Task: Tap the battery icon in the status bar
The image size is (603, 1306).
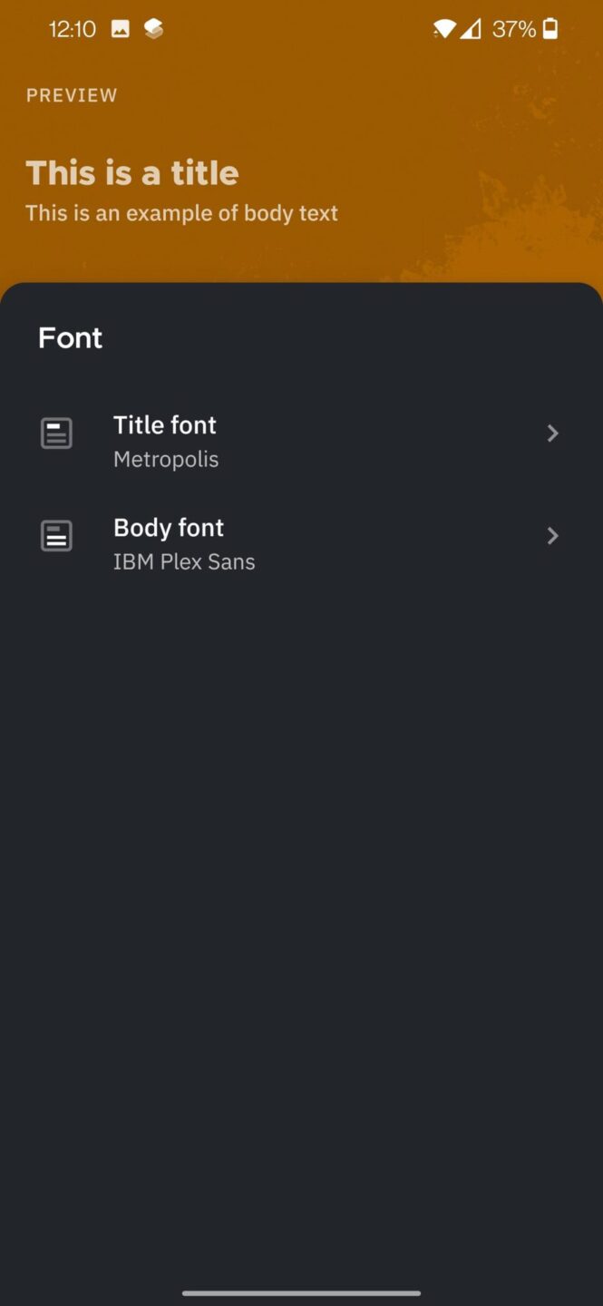Action: coord(551,28)
